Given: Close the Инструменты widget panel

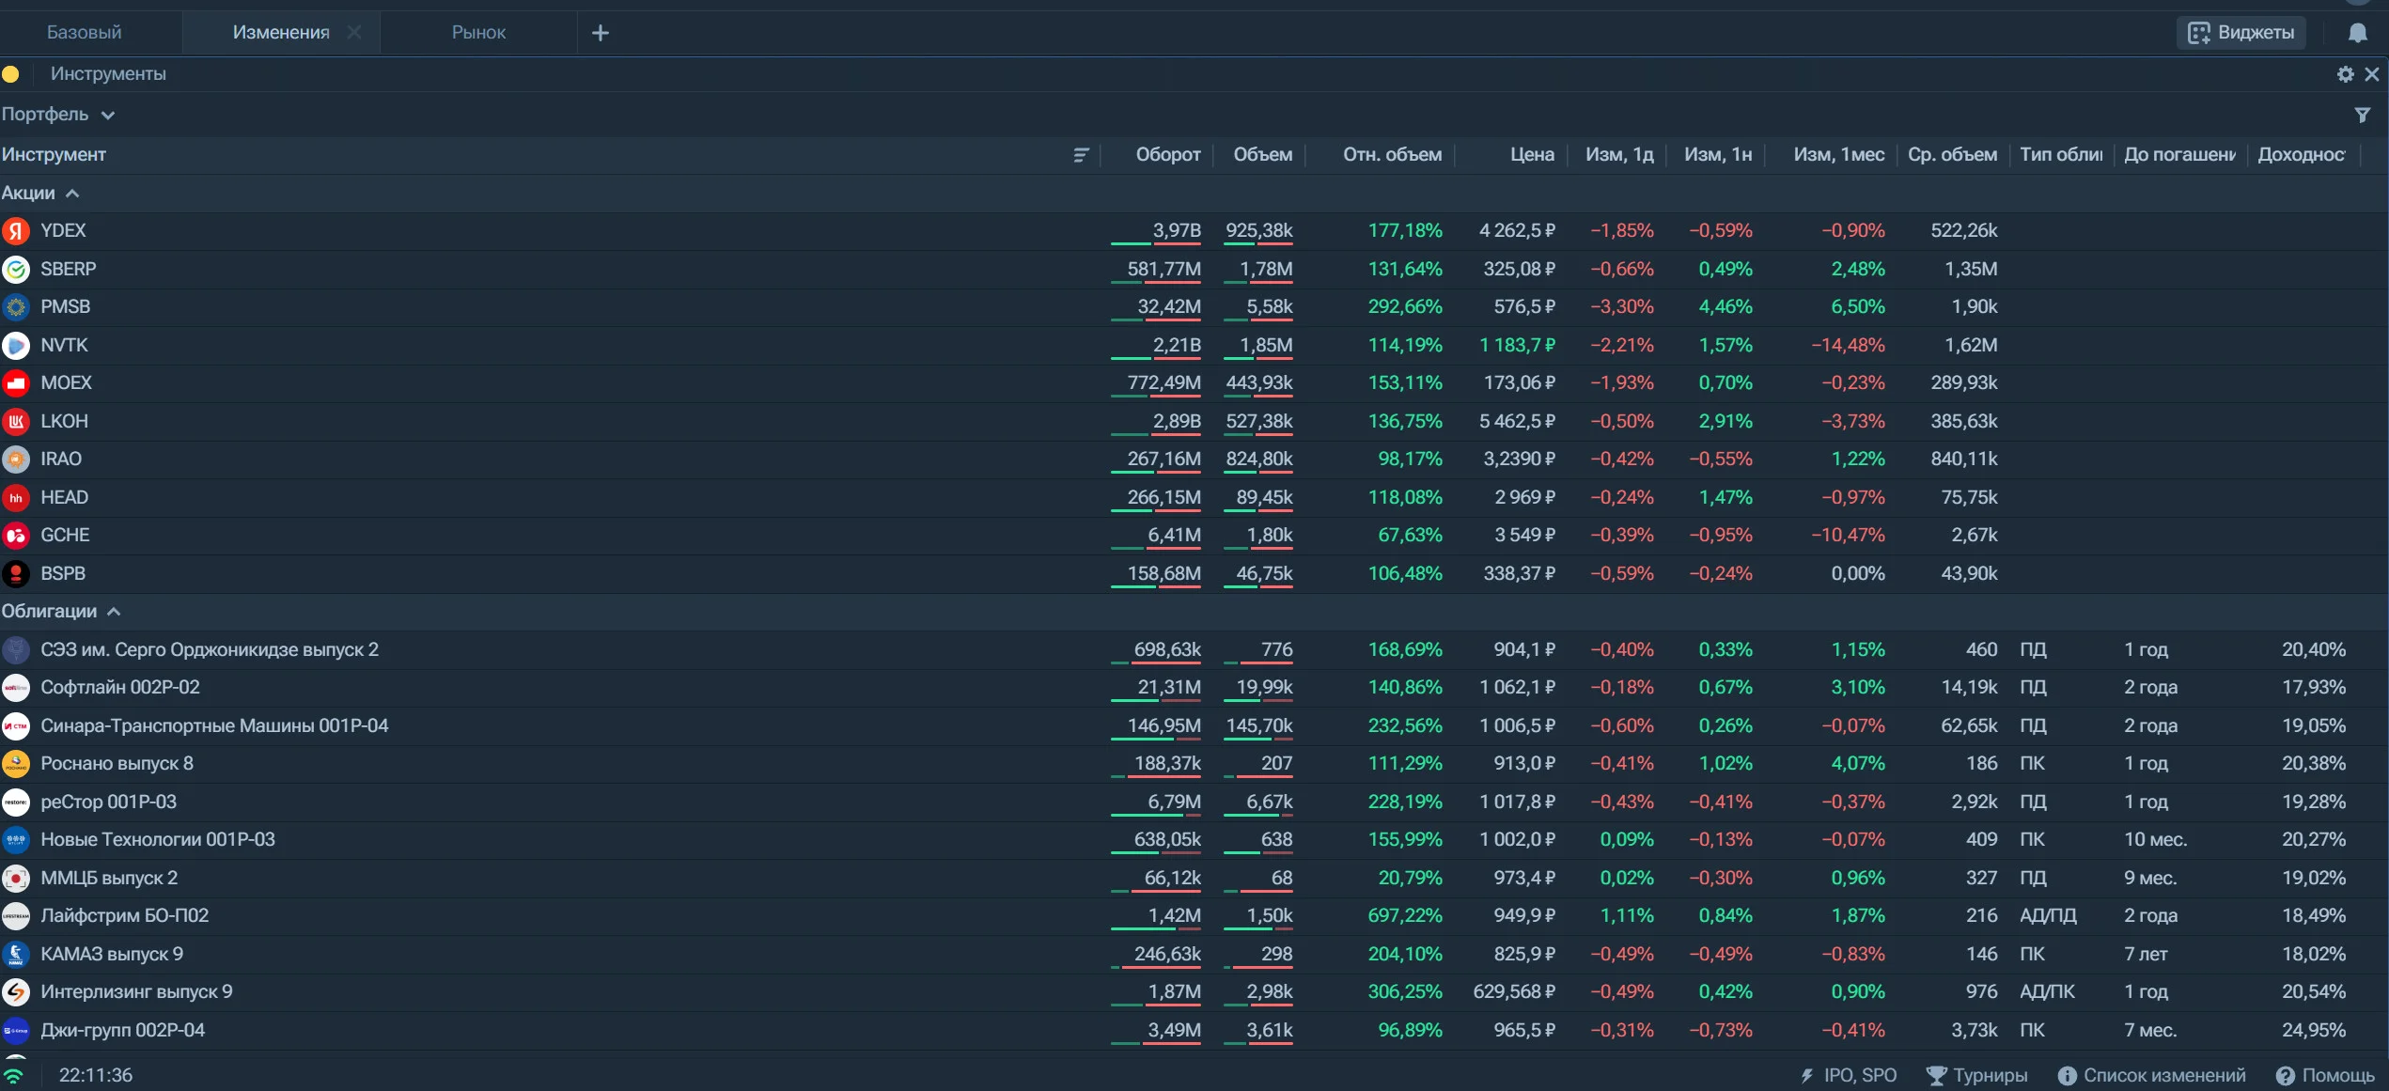Looking at the screenshot, I should 2372,74.
